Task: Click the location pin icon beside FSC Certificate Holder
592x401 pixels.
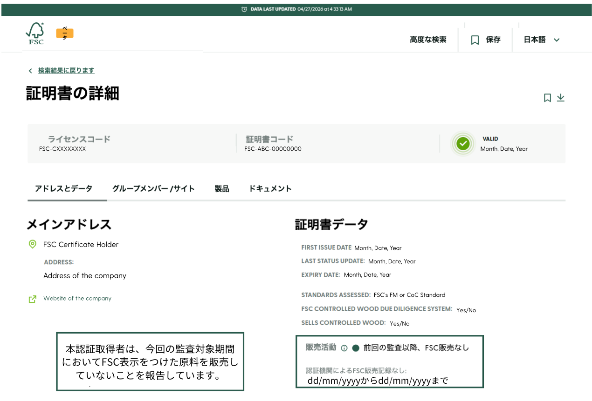Action: (33, 244)
